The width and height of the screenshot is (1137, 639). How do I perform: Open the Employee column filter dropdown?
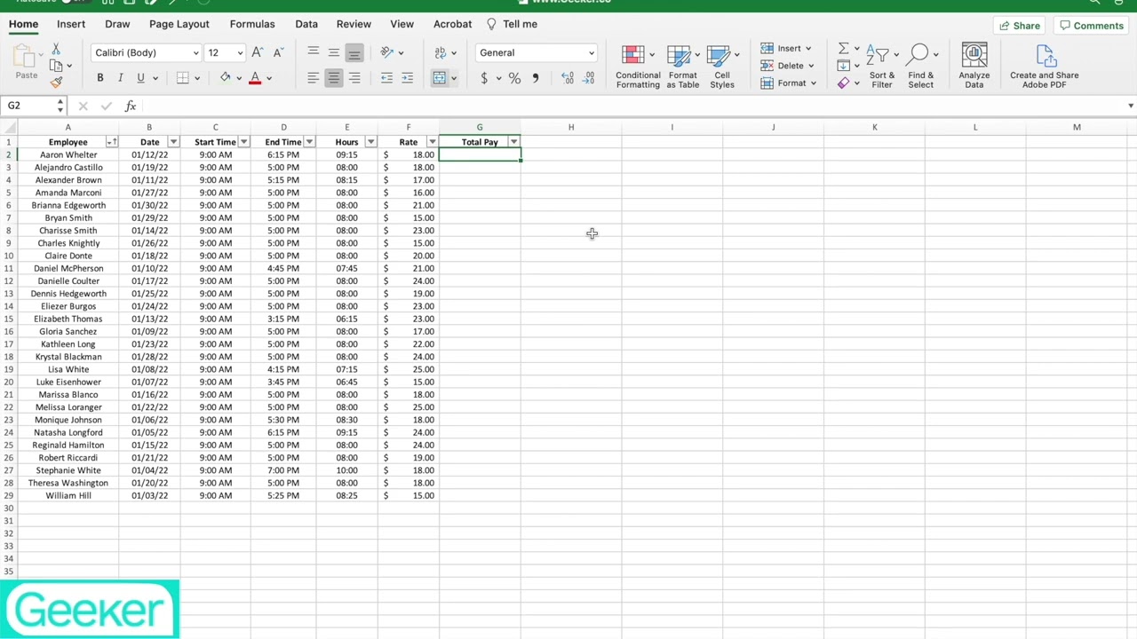tap(112, 142)
